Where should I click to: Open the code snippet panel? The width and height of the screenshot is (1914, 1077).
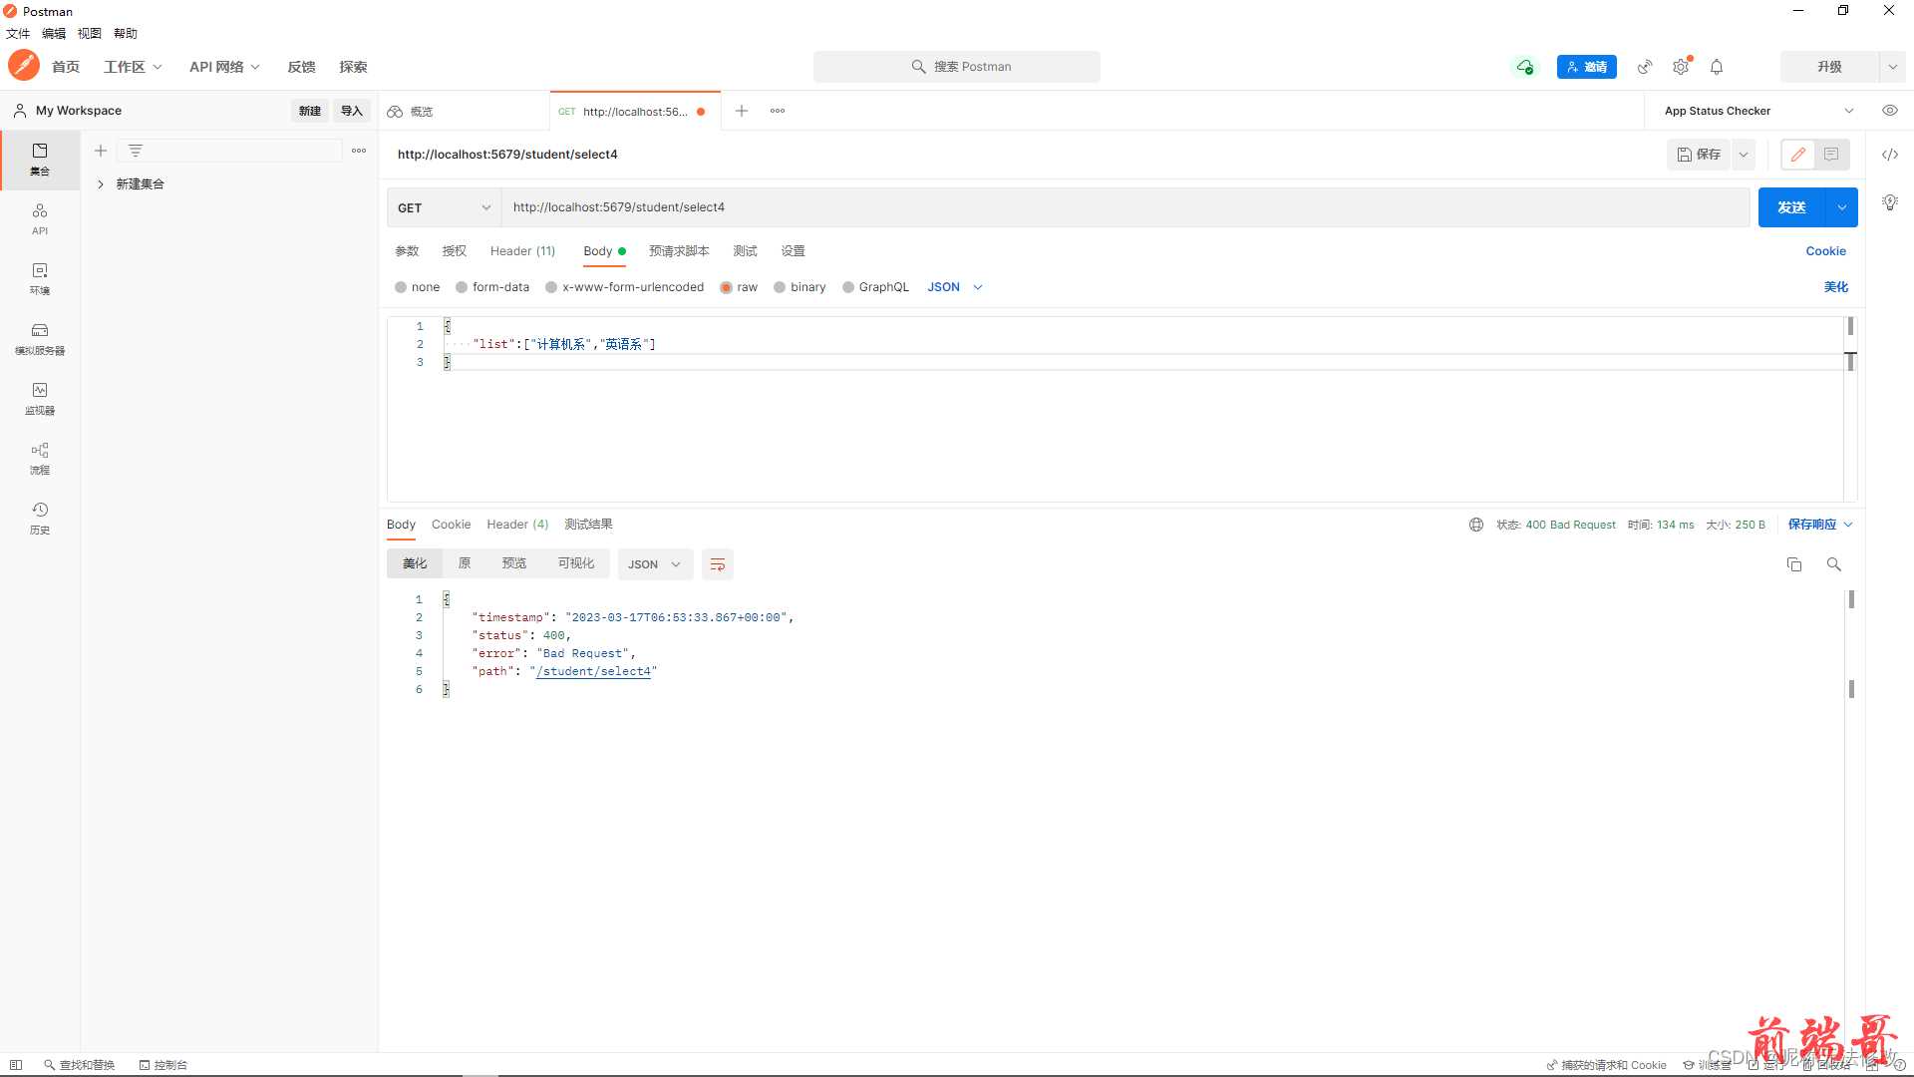tap(1890, 155)
